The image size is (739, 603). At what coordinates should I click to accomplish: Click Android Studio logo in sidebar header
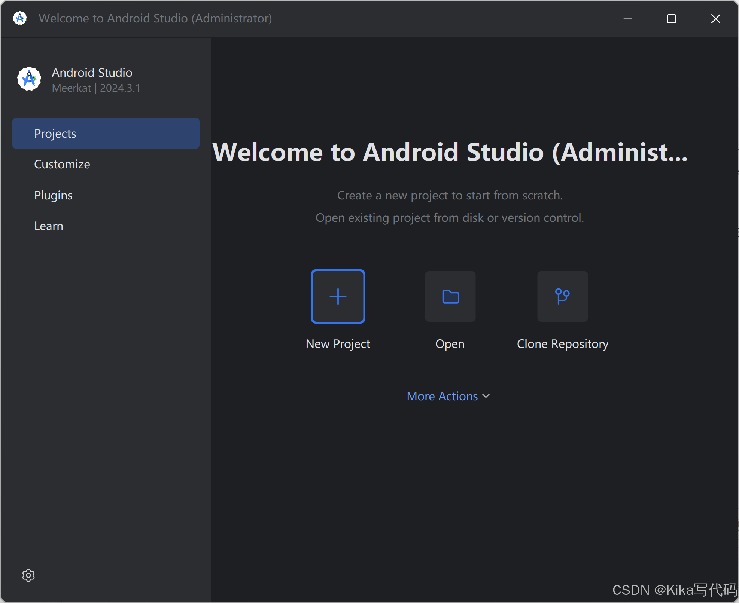point(29,79)
